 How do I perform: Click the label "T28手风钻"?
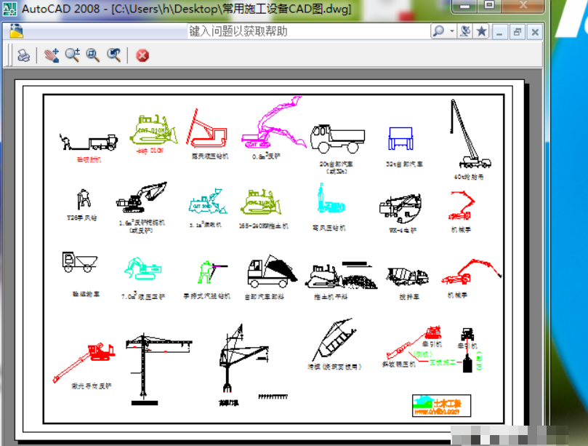(x=81, y=218)
